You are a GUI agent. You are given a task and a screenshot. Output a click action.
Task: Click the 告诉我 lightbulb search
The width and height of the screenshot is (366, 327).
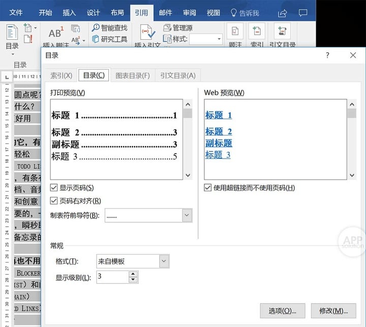click(x=245, y=13)
